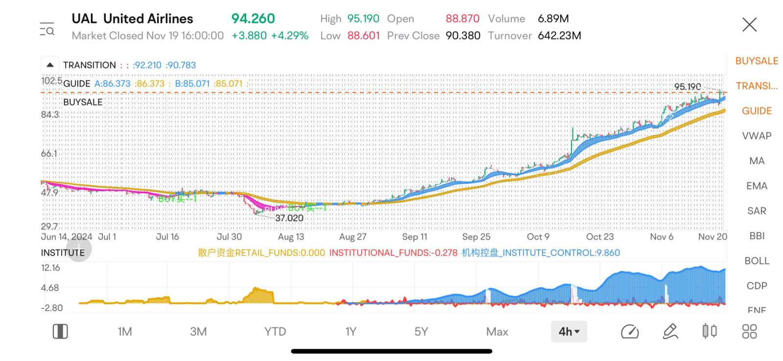783x361 pixels.
Task: Activate the pencil drawing tool
Action: point(670,332)
